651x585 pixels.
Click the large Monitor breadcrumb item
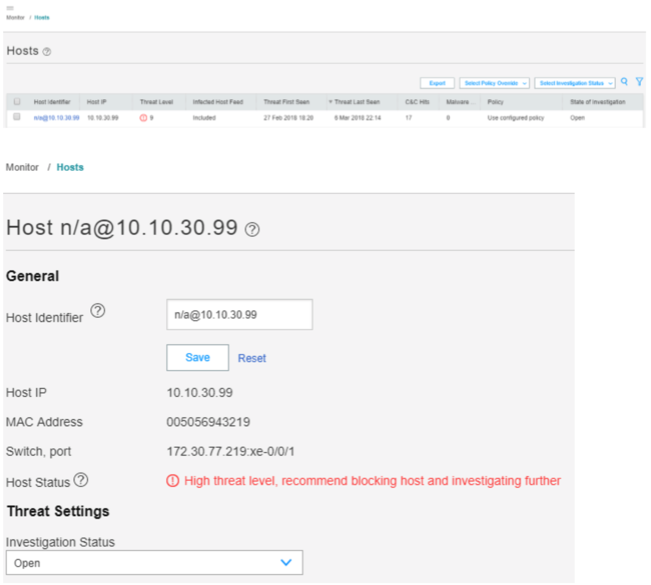tap(22, 167)
